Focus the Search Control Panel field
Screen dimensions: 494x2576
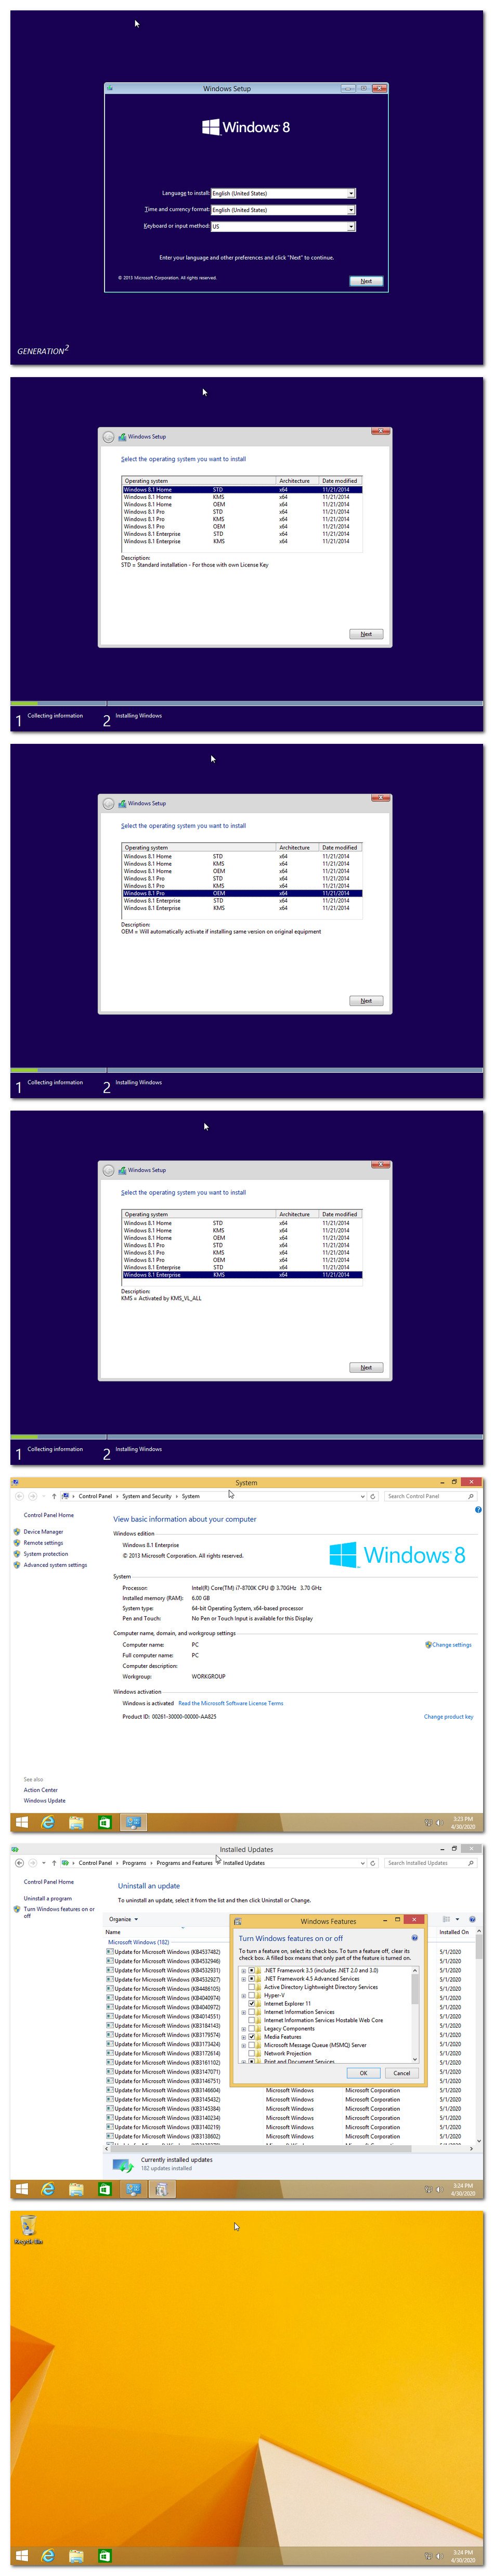click(430, 1496)
